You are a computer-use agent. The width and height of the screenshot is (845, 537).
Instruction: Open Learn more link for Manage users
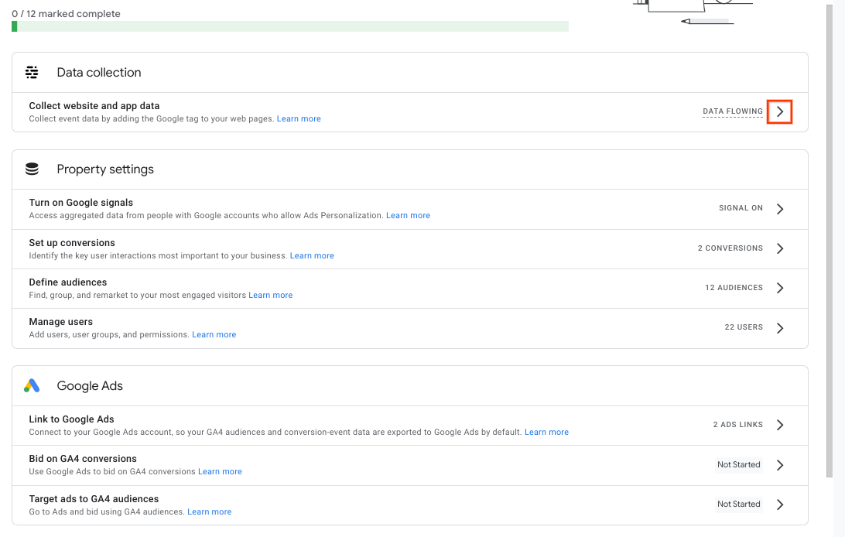pos(214,335)
